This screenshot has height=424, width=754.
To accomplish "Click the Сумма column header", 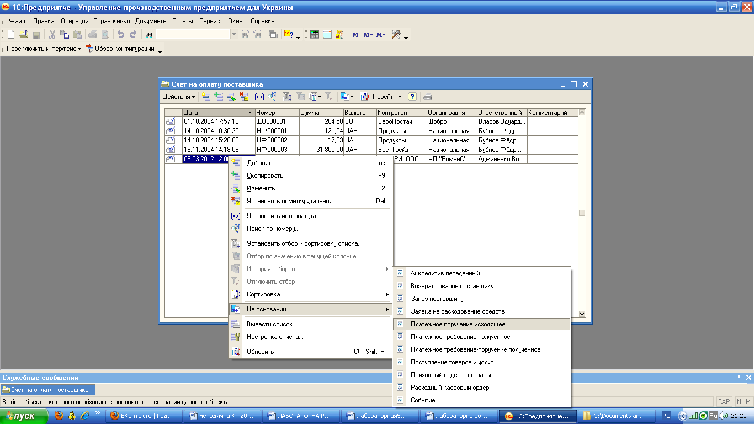I will point(321,113).
